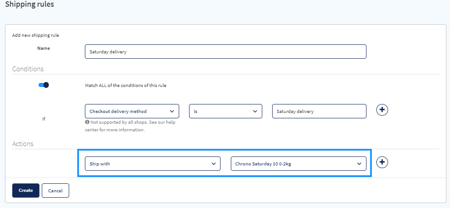Focus the rule Name input field
This screenshot has width=450, height=208.
click(x=225, y=52)
